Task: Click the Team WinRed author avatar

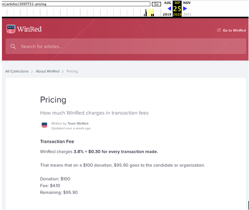Action: pyautogui.click(x=44, y=125)
